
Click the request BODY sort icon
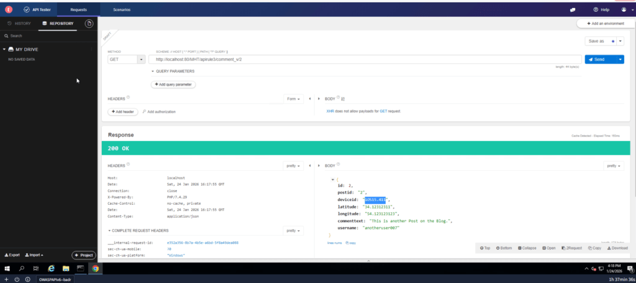(343, 99)
